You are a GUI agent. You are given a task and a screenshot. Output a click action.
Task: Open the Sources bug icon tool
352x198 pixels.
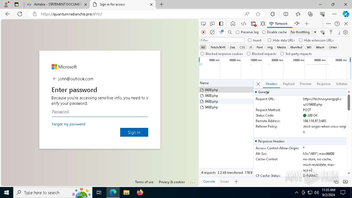point(263,24)
